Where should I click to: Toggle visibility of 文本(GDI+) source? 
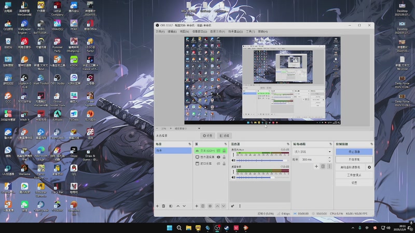tap(218, 151)
